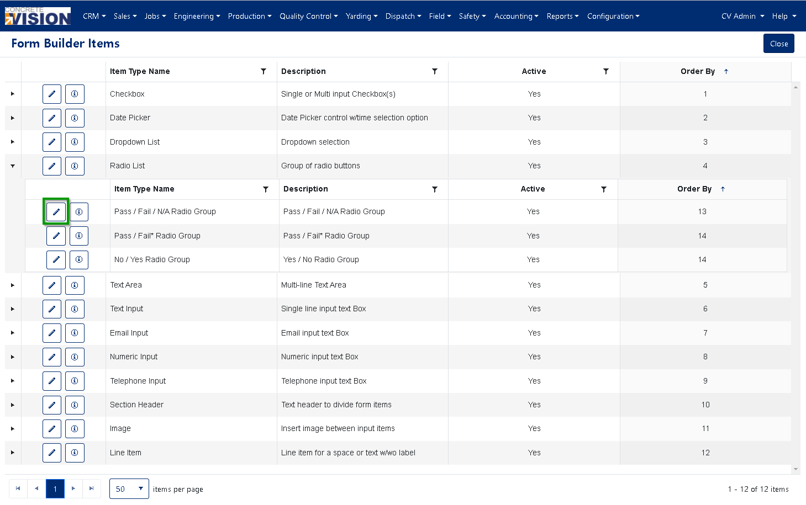Edit the Text Input item
The height and width of the screenshot is (505, 806).
click(x=52, y=309)
